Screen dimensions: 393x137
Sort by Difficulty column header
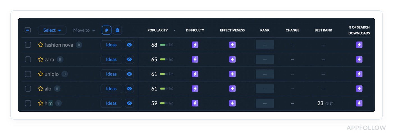coord(195,30)
